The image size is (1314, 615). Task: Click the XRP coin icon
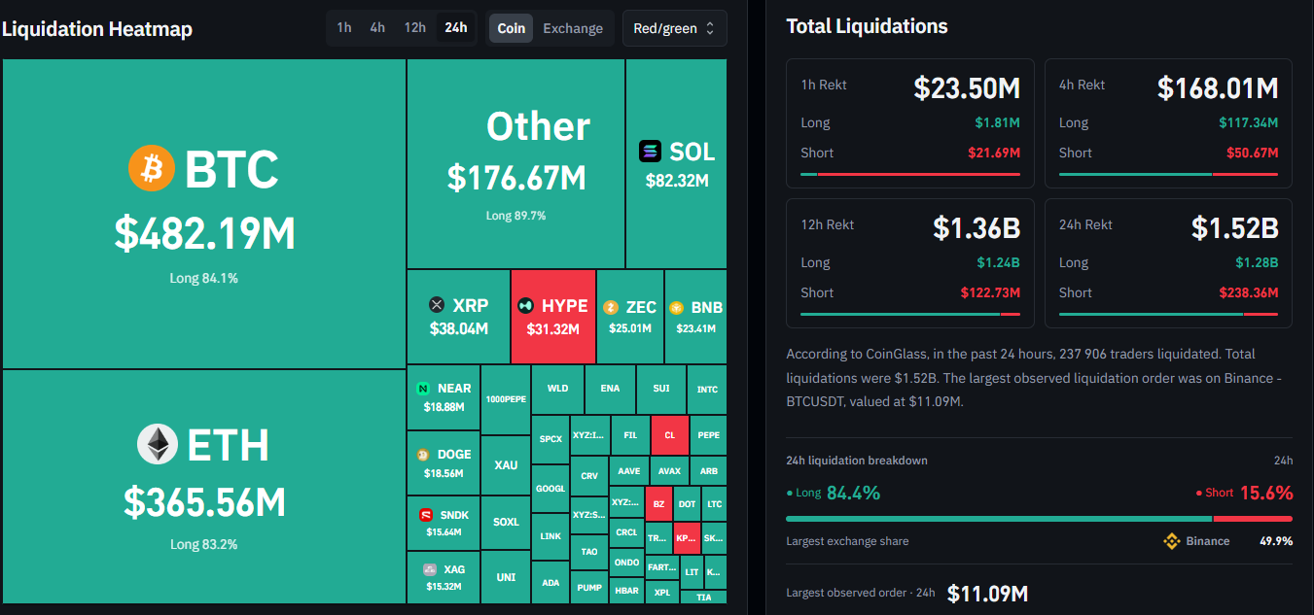[x=437, y=305]
